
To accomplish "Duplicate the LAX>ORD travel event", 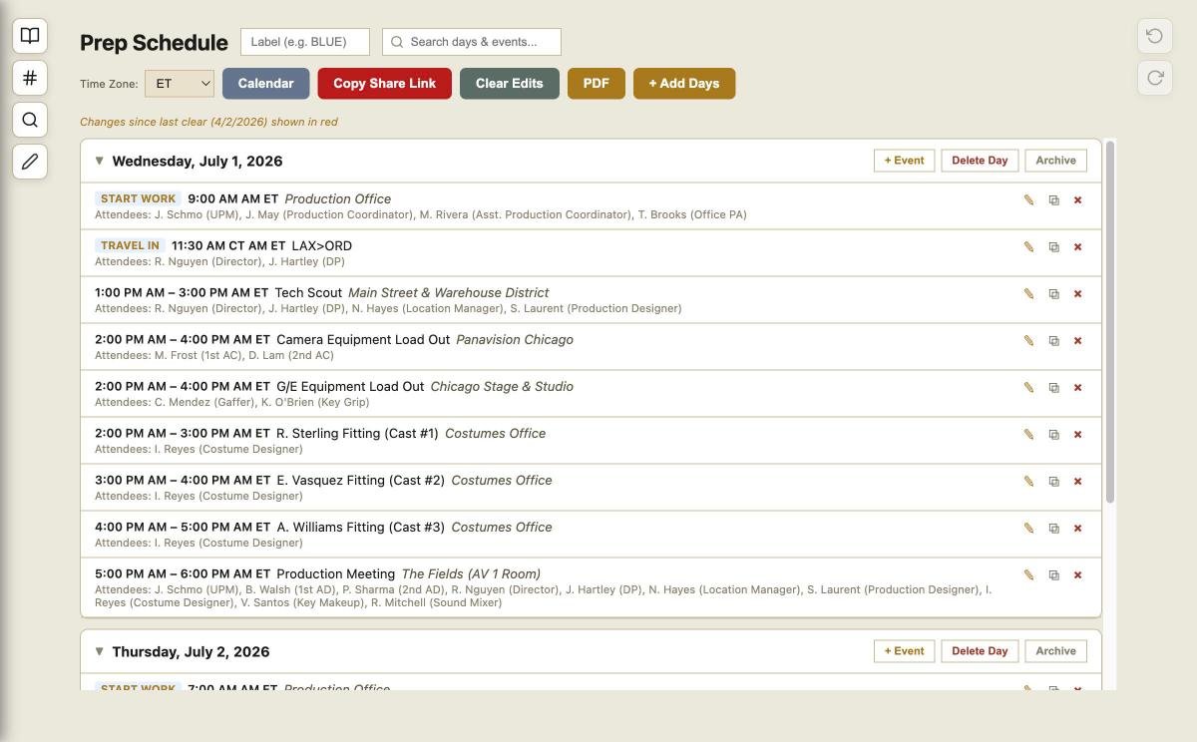I will [1053, 247].
